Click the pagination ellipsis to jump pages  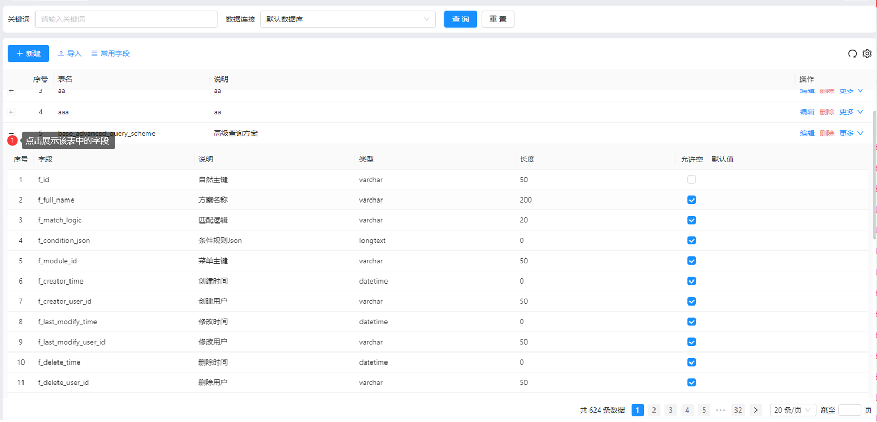coord(720,410)
